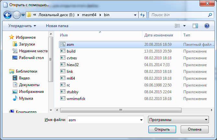
Task: Open the Help question mark icon
Action: click(207, 26)
